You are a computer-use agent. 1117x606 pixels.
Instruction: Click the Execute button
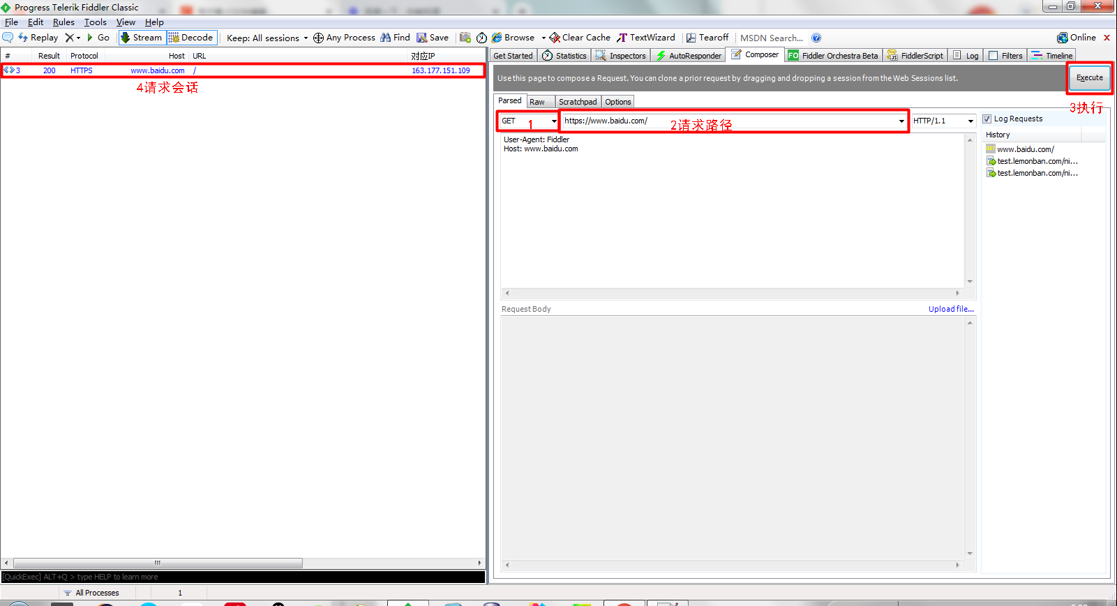[x=1089, y=77]
